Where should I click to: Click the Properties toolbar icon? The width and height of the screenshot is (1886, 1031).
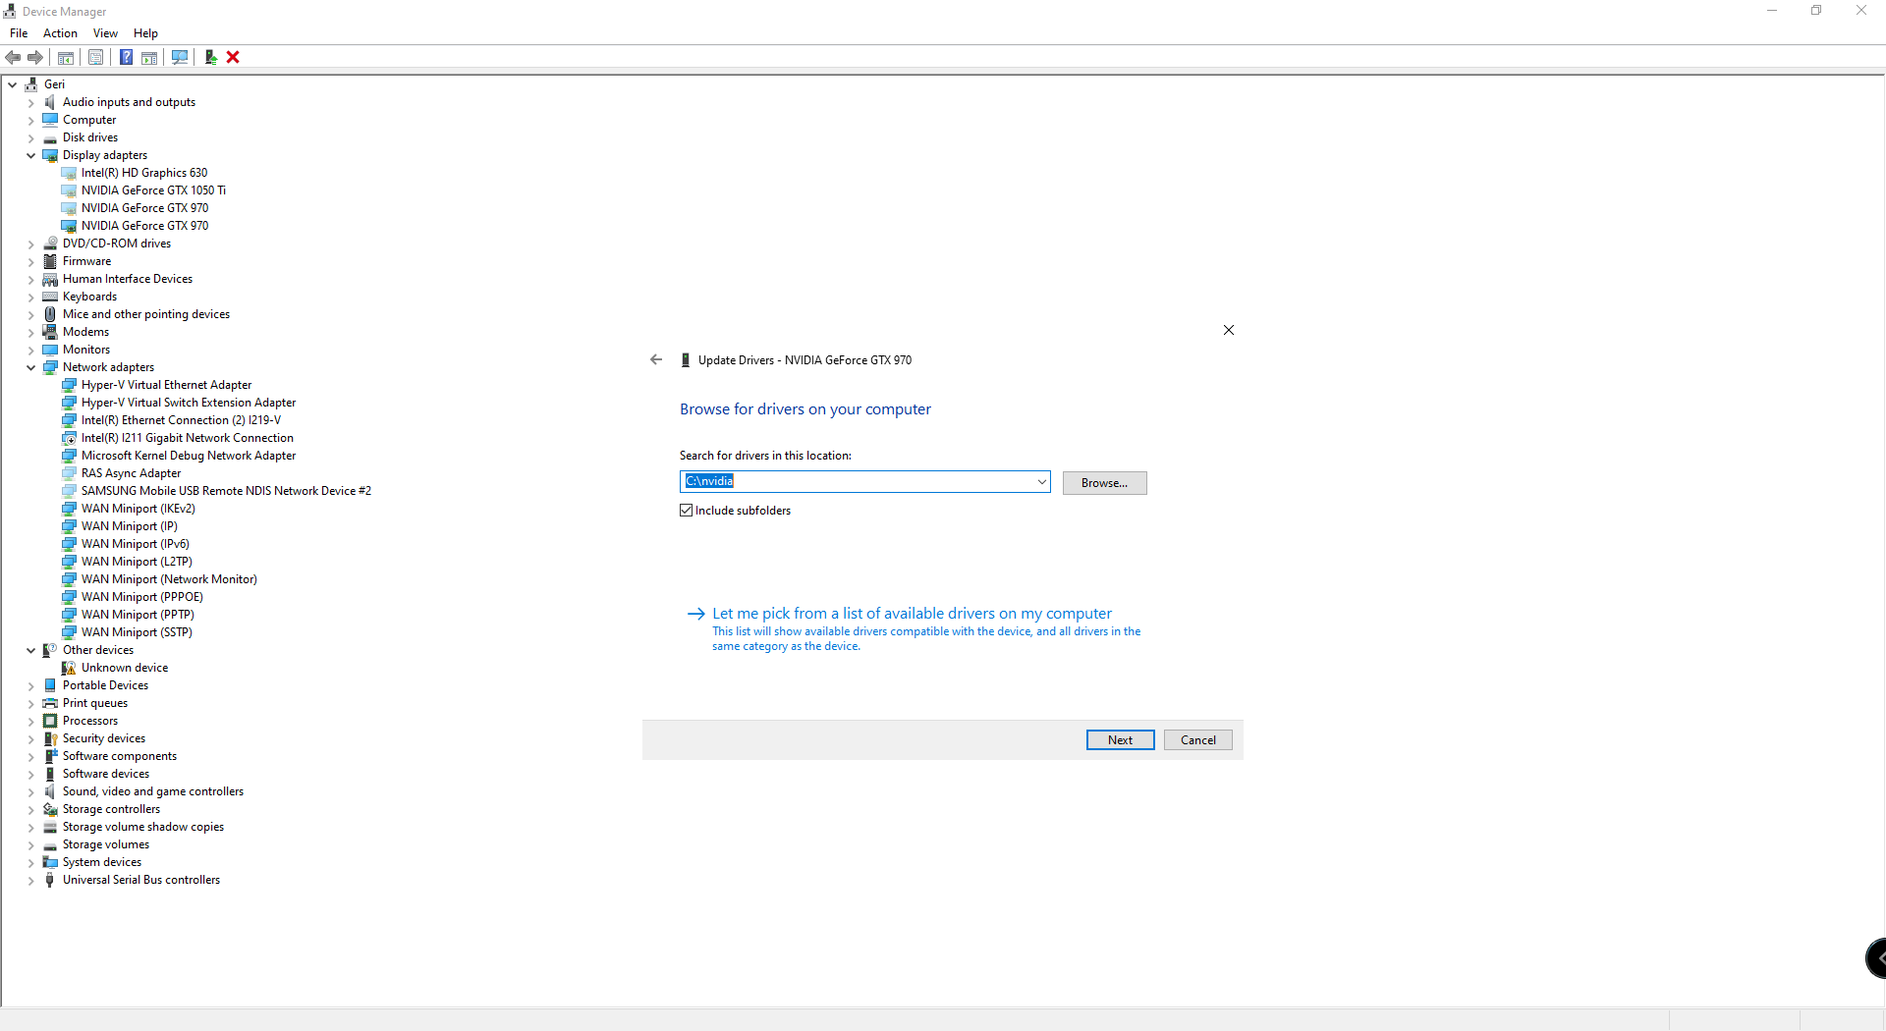(x=95, y=57)
